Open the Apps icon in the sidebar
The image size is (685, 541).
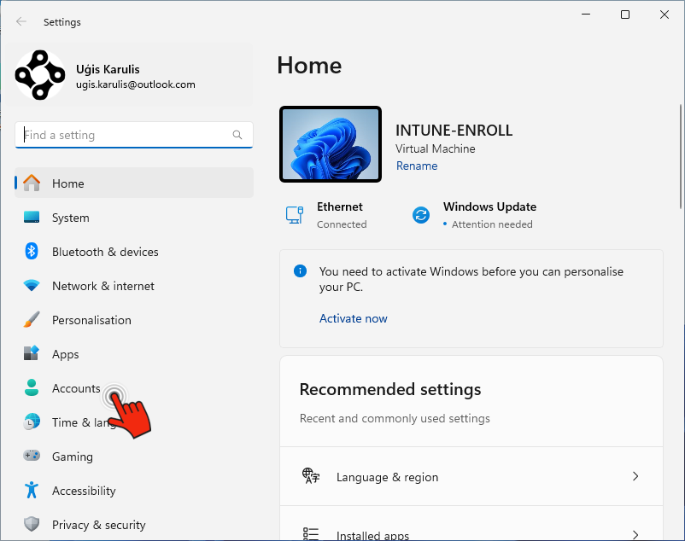(29, 354)
